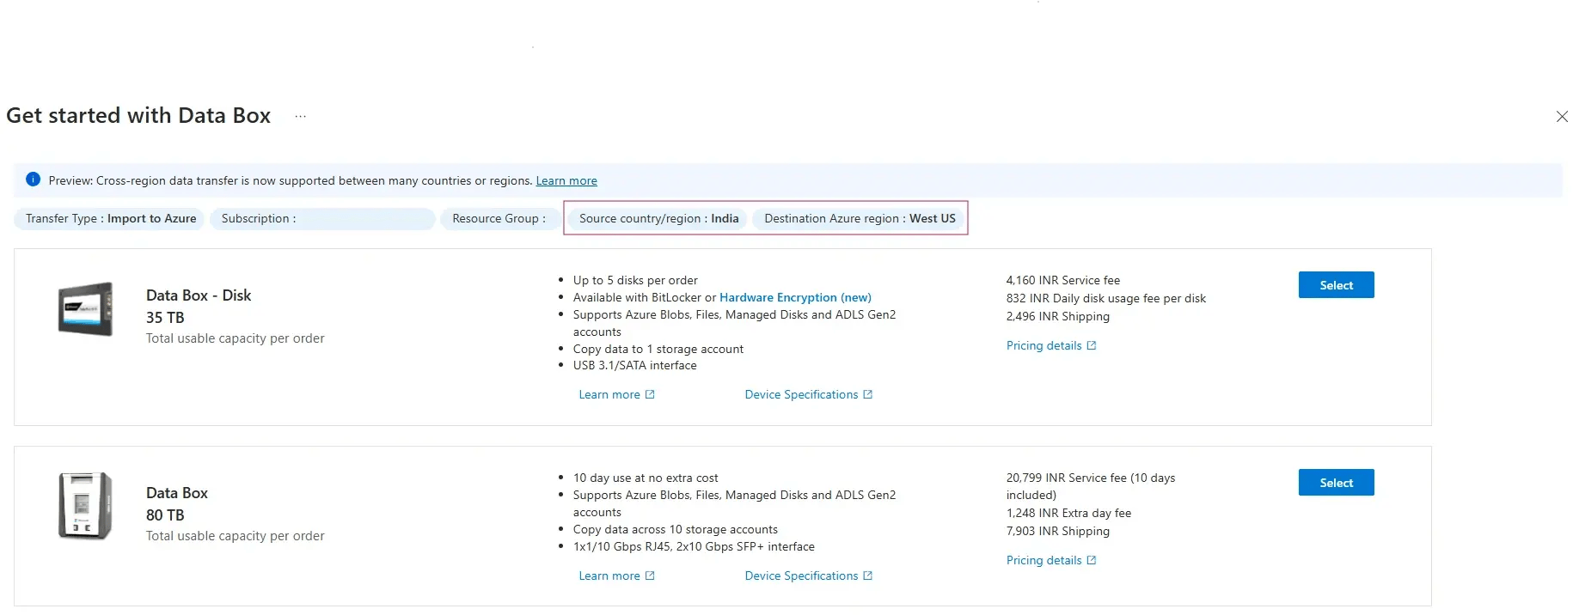Click external link icon beside Data Box Pricing details
Viewport: 1573px width, 615px height.
click(x=1092, y=560)
